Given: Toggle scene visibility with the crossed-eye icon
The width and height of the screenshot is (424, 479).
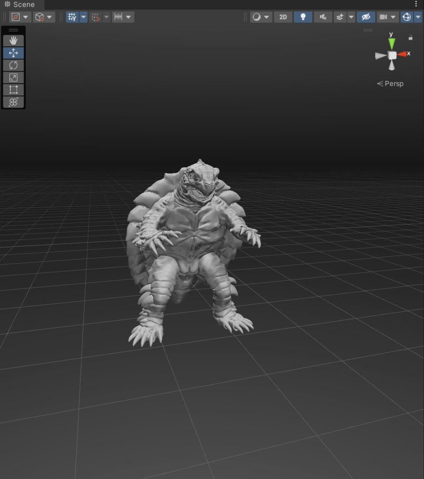Looking at the screenshot, I should pyautogui.click(x=366, y=17).
